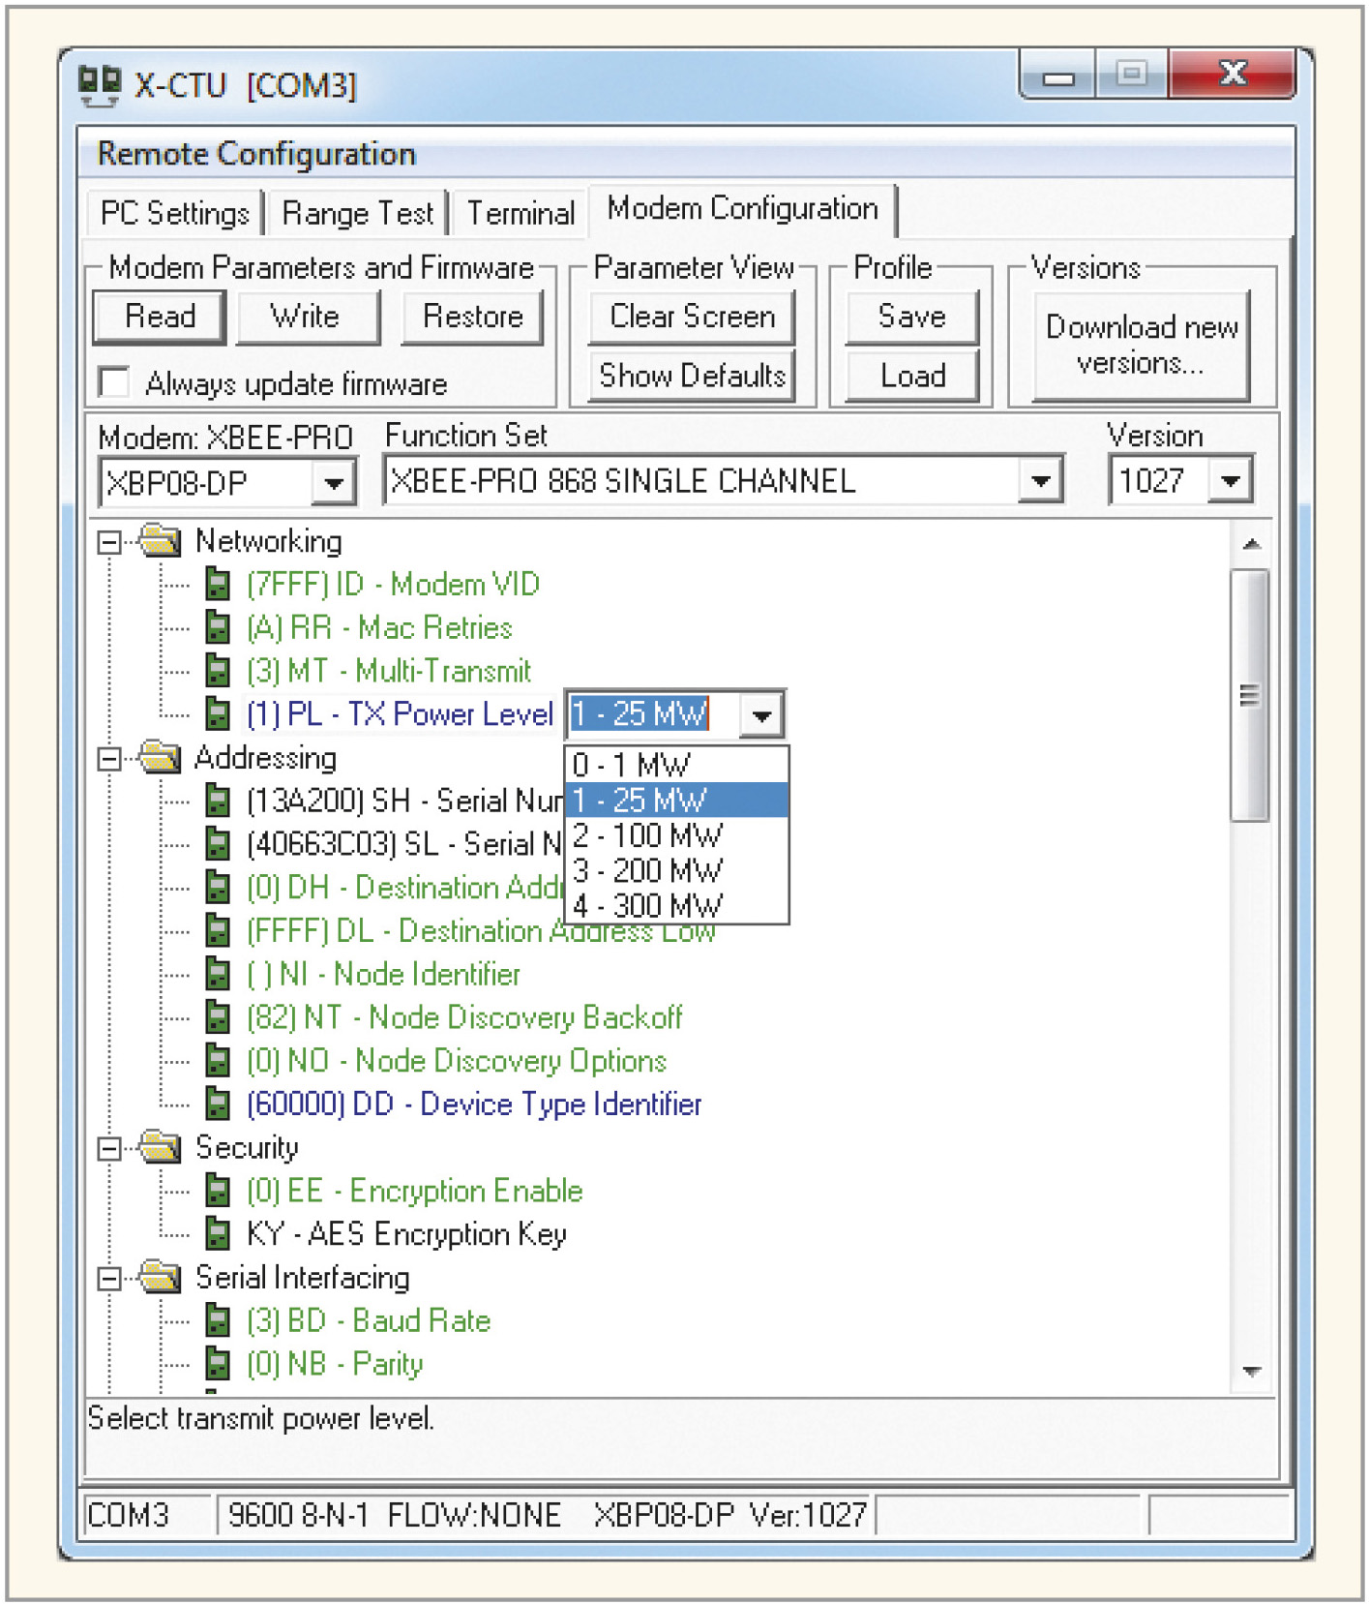Choose 4 - 300 MW power level option
1369x1604 pixels.
click(676, 904)
